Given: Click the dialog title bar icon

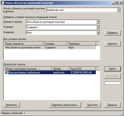Looking at the screenshot, I should 3,3.
